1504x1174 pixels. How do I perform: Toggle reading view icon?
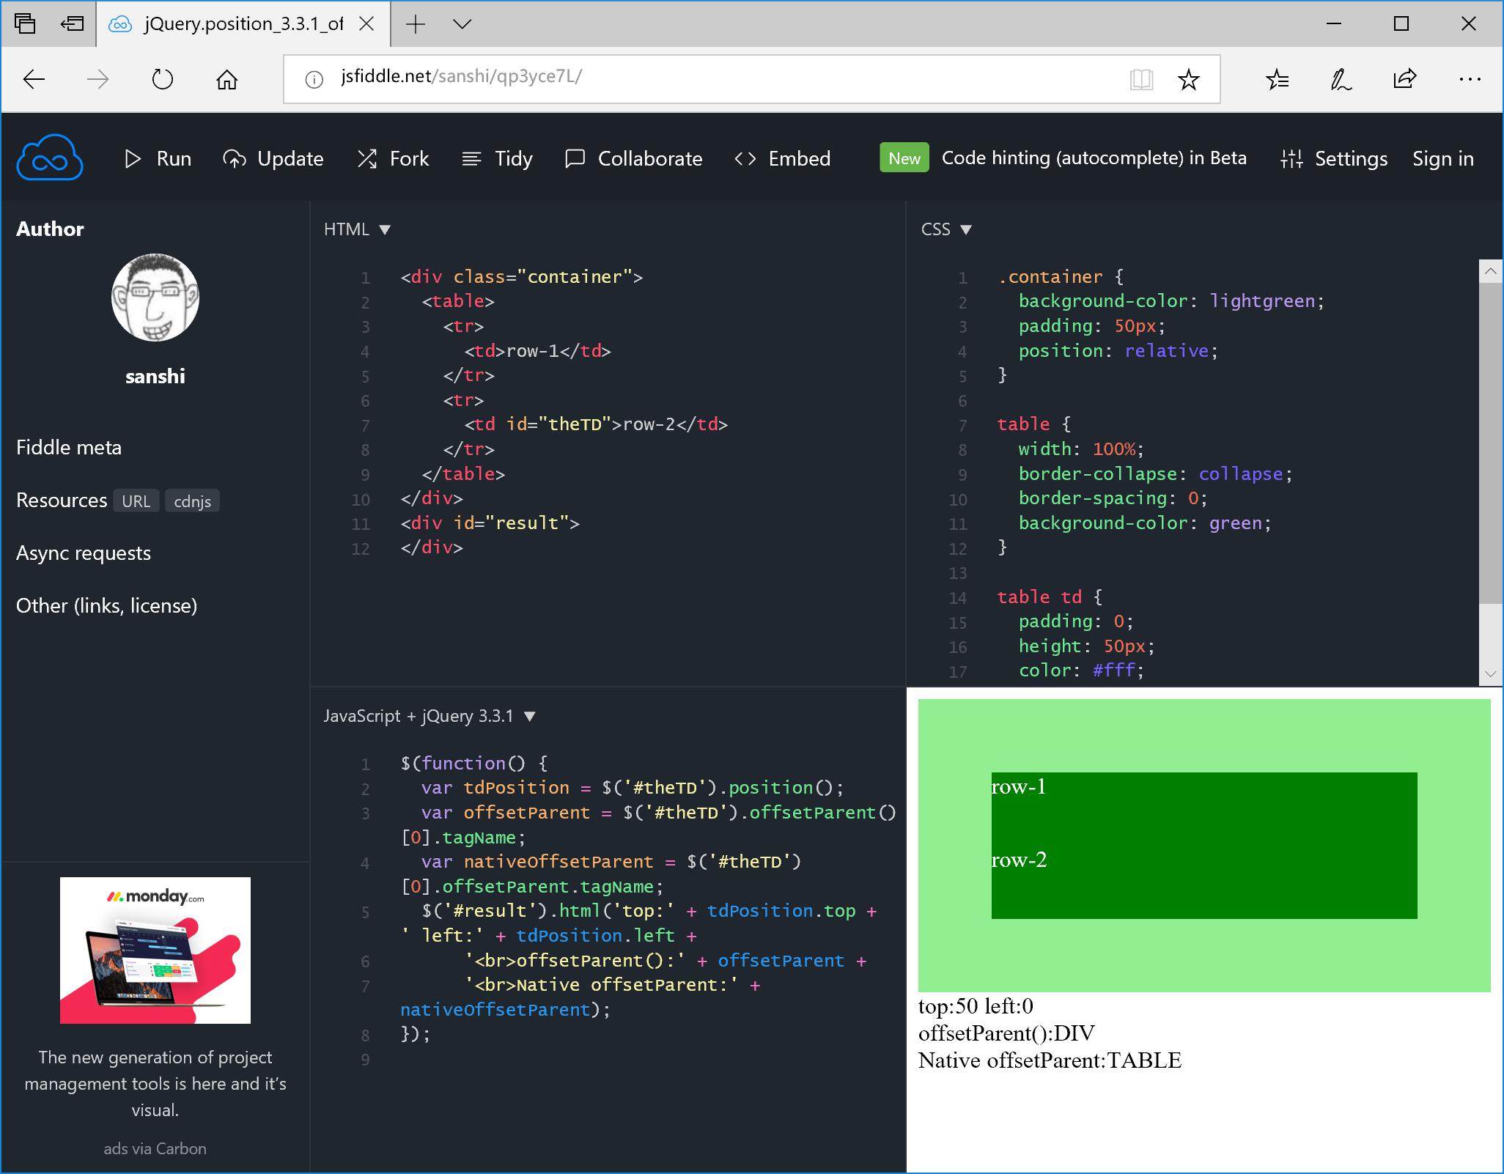coord(1142,79)
